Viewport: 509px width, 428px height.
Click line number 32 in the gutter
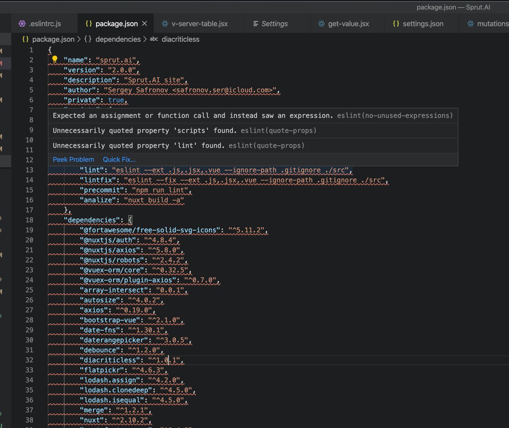pos(29,360)
